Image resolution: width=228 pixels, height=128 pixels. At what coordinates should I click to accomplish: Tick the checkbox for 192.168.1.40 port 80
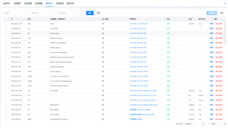point(6,33)
